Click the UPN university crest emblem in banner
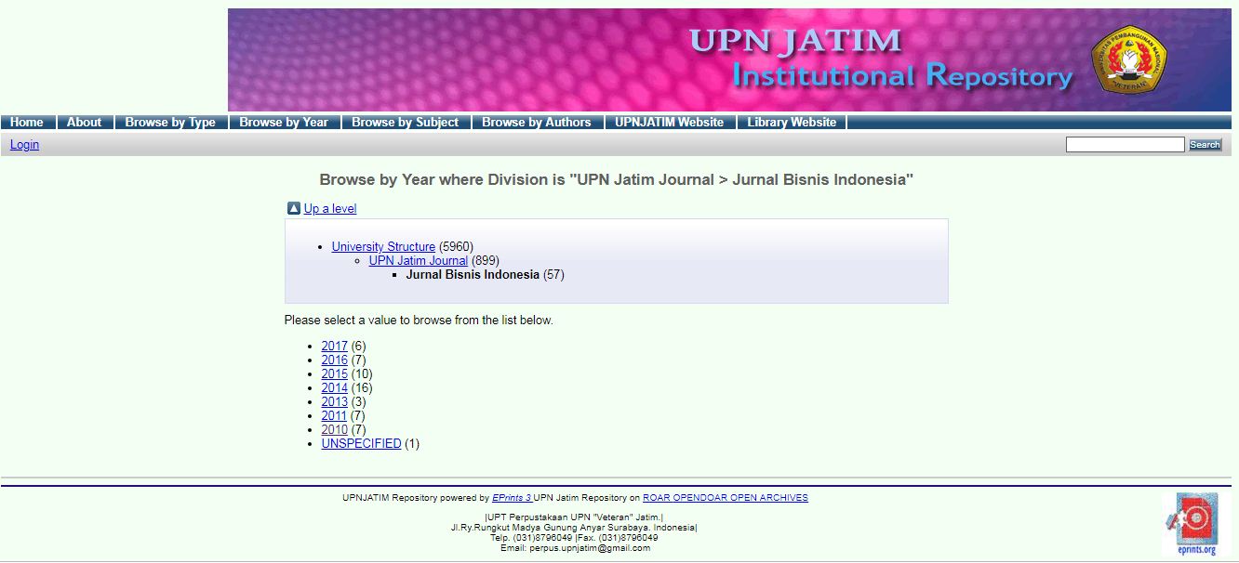The width and height of the screenshot is (1239, 563). tap(1128, 59)
